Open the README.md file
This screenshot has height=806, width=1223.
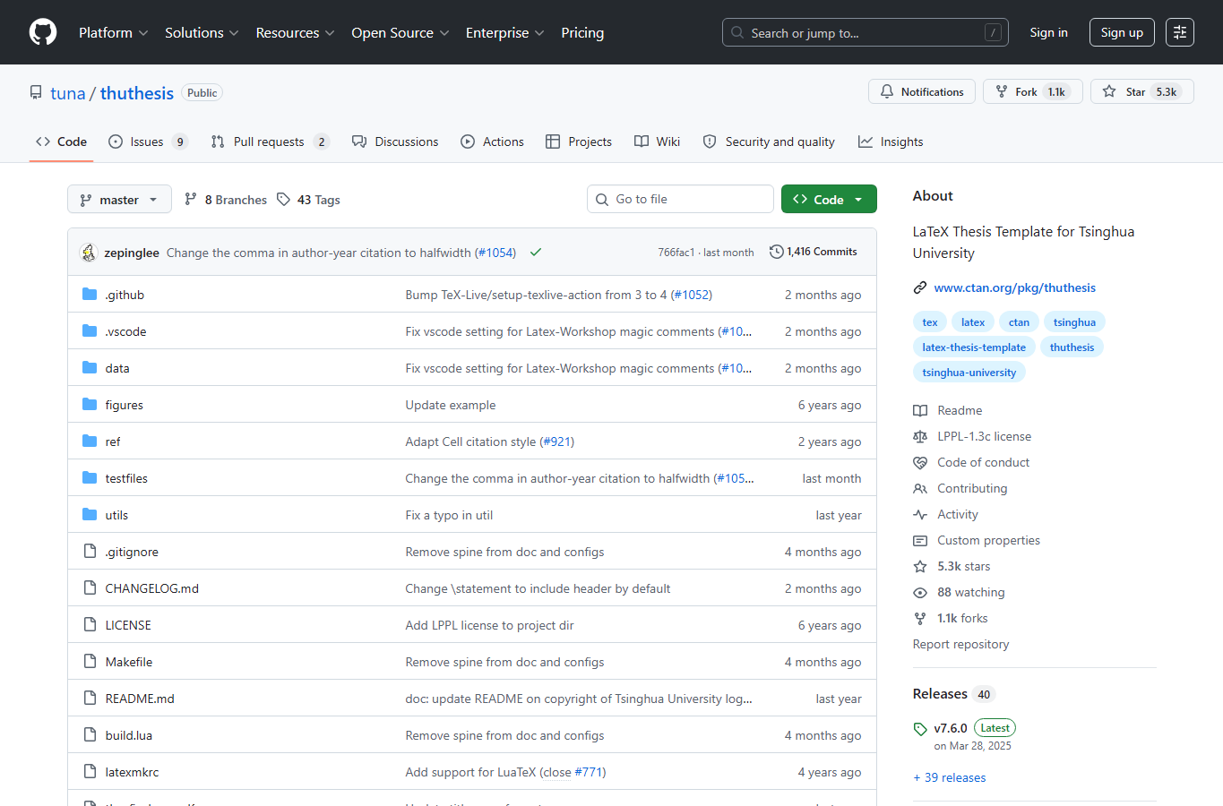(x=140, y=699)
